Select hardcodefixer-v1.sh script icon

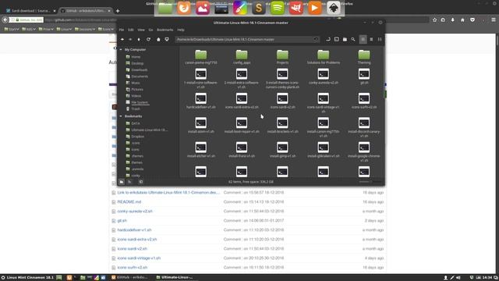click(x=201, y=98)
